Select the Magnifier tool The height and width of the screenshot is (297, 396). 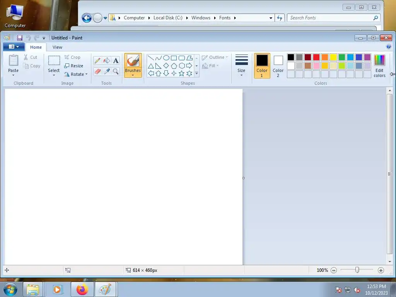point(116,71)
